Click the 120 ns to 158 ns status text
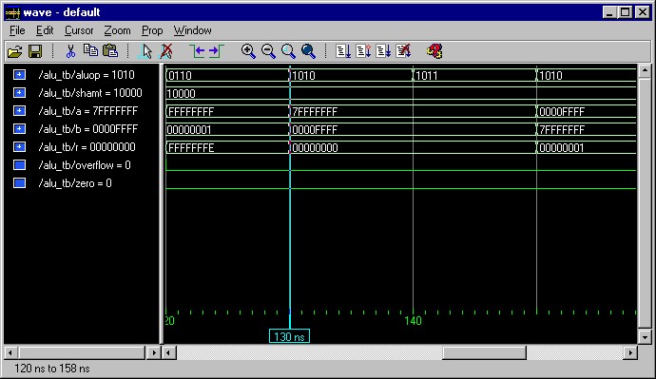The height and width of the screenshot is (379, 656). click(x=52, y=369)
